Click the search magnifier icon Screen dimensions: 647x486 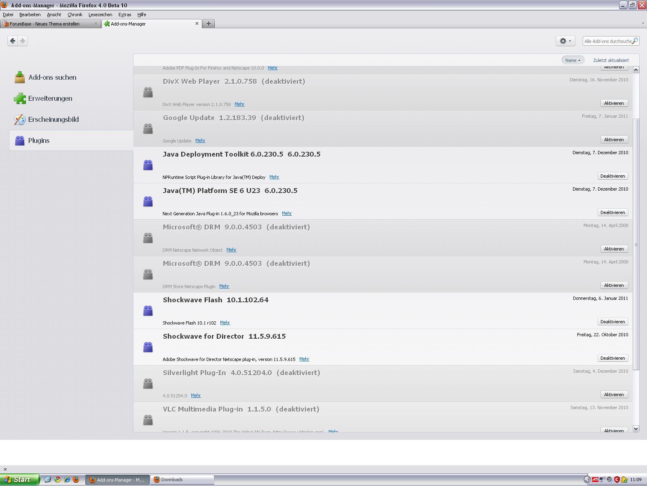[635, 41]
